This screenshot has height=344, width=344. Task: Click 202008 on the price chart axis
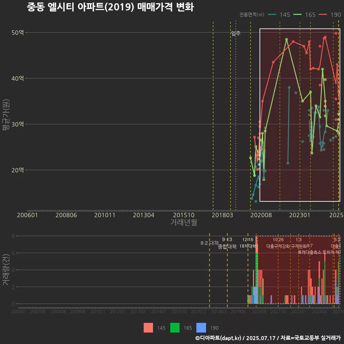[x=261, y=215]
